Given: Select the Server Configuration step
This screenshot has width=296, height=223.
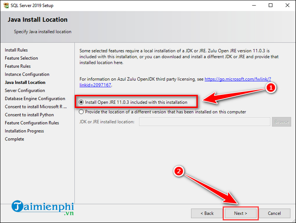Looking at the screenshot, I should (x=25, y=91).
